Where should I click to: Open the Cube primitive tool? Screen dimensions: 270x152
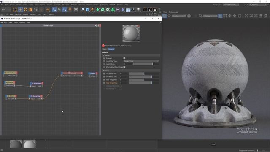click(x=87, y=10)
